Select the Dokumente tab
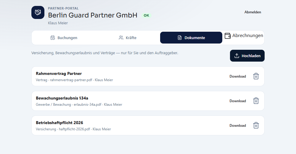296x154 pixels. coord(191,38)
